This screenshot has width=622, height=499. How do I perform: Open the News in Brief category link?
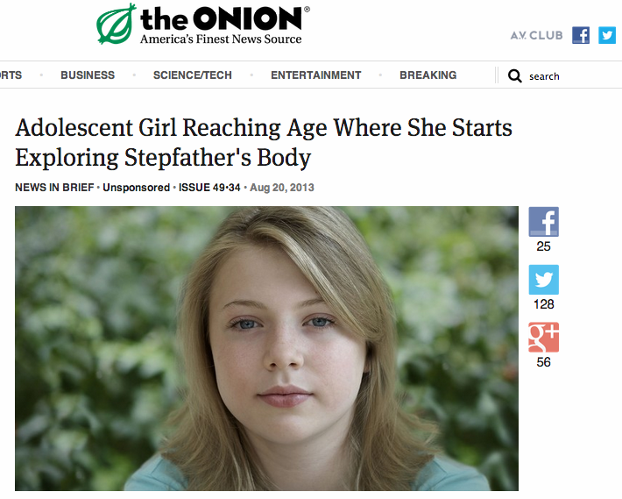(55, 188)
